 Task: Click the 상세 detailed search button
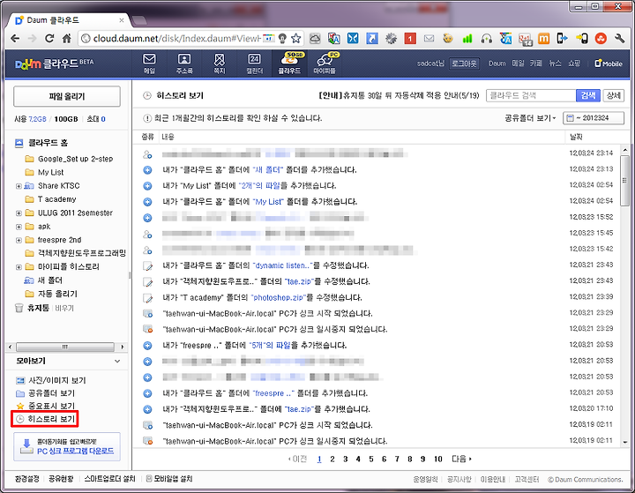(613, 95)
